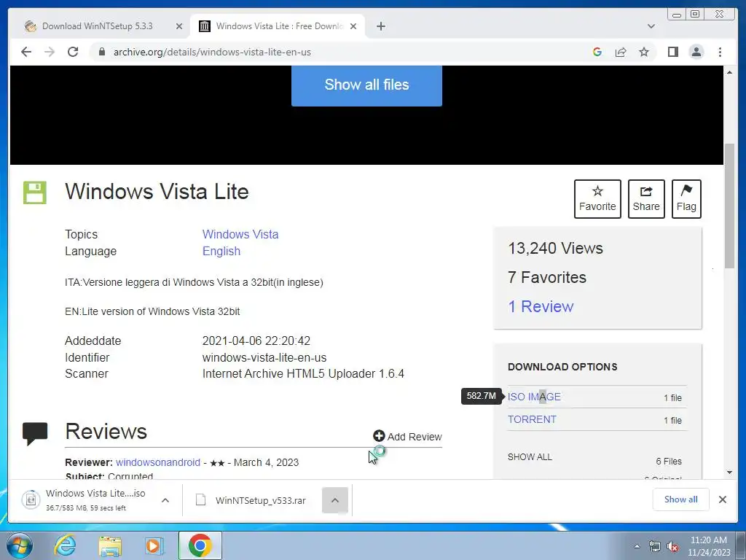Open Windows Explorer from taskbar

110,545
